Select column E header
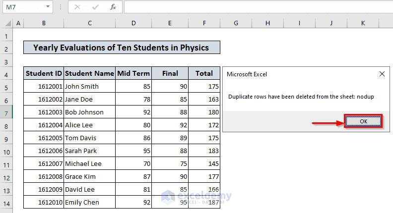This screenshot has height=213, width=393. tap(170, 23)
